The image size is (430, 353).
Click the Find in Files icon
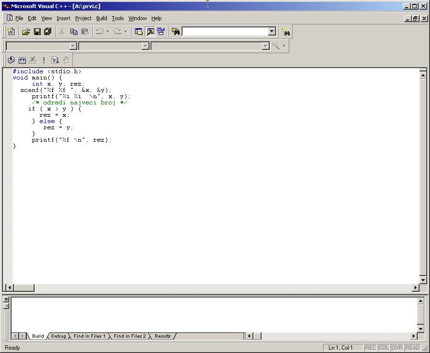[176, 32]
